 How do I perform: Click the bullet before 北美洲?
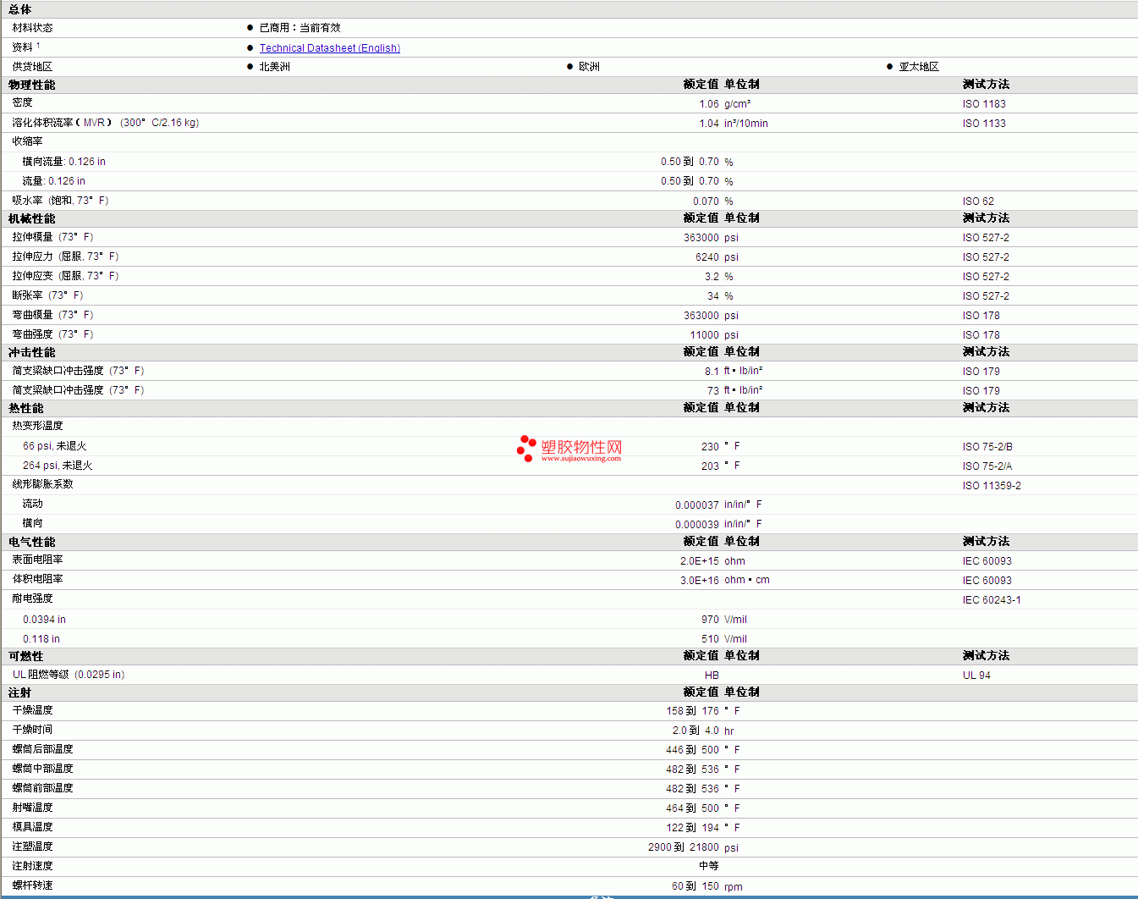click(250, 67)
